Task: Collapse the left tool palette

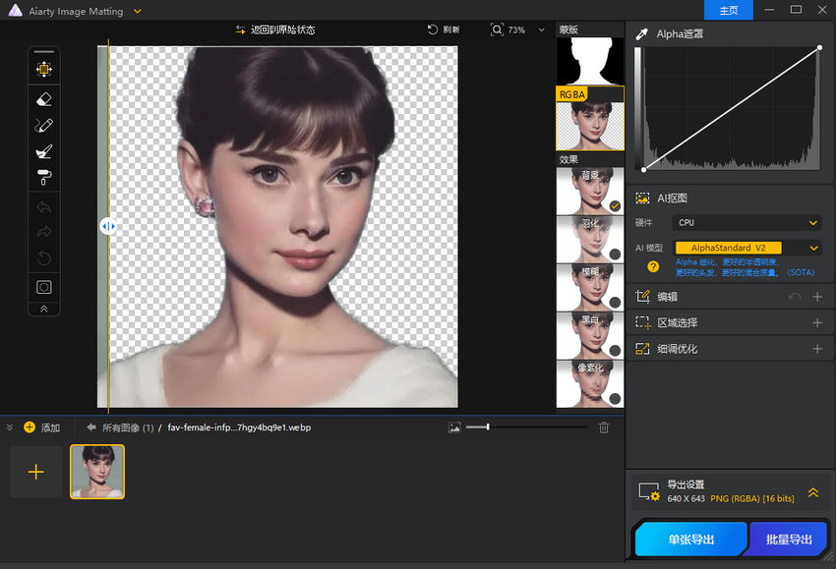Action: pyautogui.click(x=44, y=309)
